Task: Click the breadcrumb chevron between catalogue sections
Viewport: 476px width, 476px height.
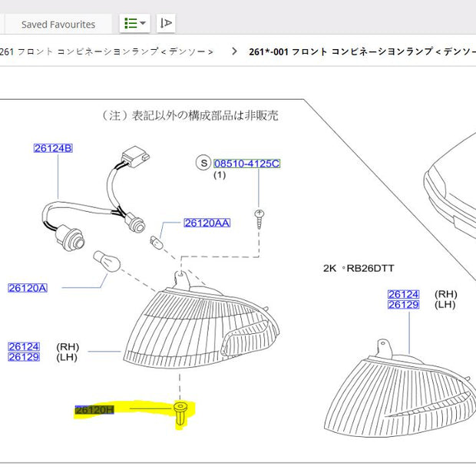Action: [x=233, y=52]
